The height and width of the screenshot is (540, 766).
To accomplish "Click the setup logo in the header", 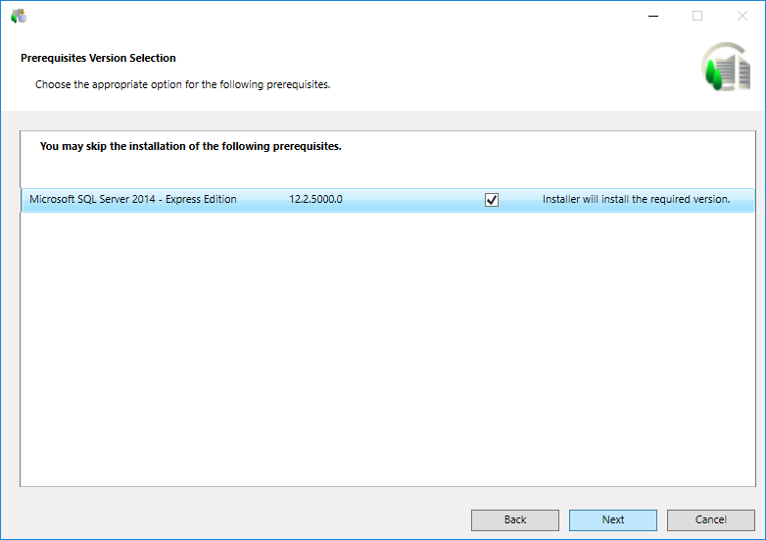I will pos(724,69).
